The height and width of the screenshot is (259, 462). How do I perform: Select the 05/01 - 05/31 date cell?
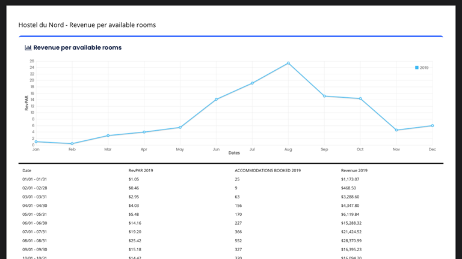click(34, 215)
